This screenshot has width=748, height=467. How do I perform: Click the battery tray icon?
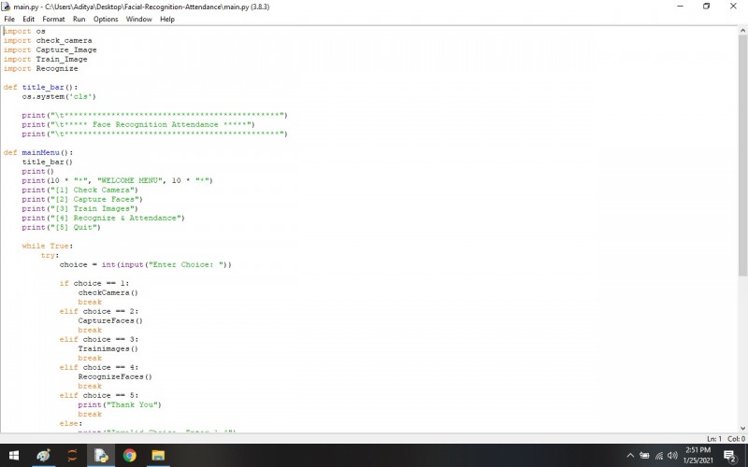pyautogui.click(x=644, y=456)
